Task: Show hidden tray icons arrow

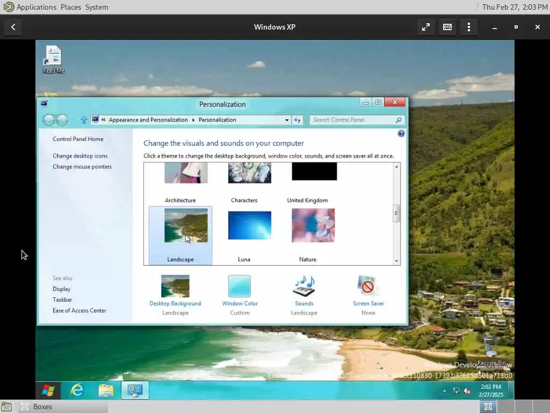Action: pyautogui.click(x=444, y=390)
